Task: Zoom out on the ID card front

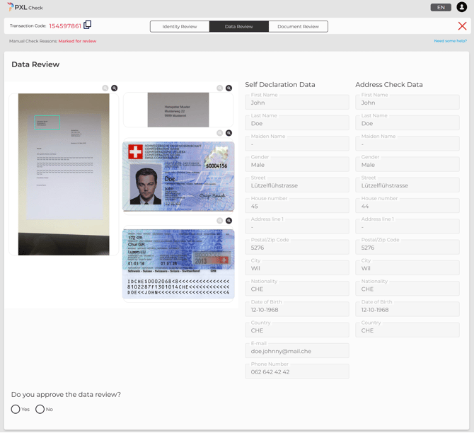Action: (220, 133)
